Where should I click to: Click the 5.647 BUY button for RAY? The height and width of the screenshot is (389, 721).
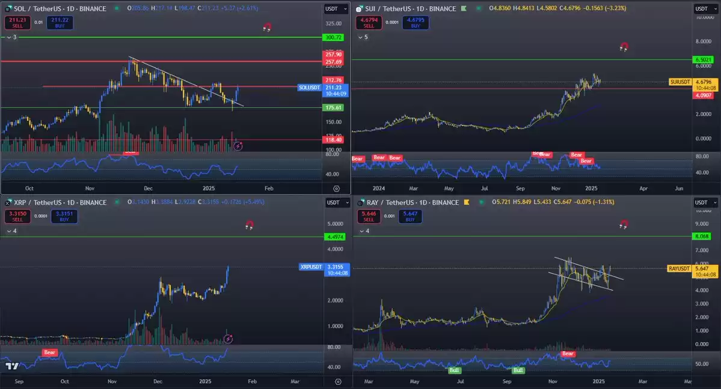pos(410,216)
